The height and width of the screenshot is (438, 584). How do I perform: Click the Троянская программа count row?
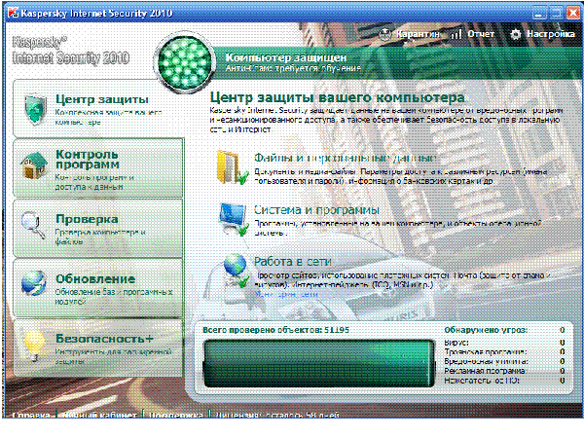pos(504,352)
